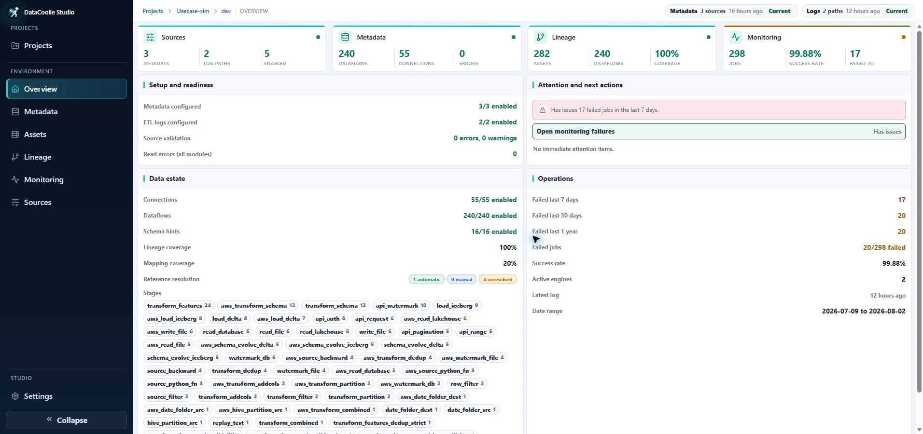Screen dimensions: 923x434
Task: Click the Metadata 3 sources status pill
Action: point(730,11)
